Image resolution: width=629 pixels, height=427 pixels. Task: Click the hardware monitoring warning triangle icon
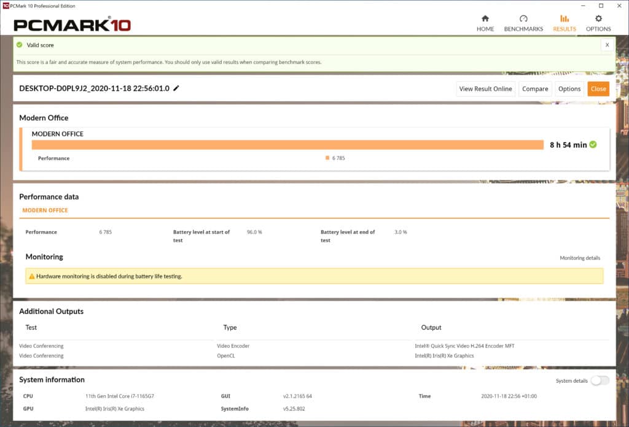(x=32, y=277)
